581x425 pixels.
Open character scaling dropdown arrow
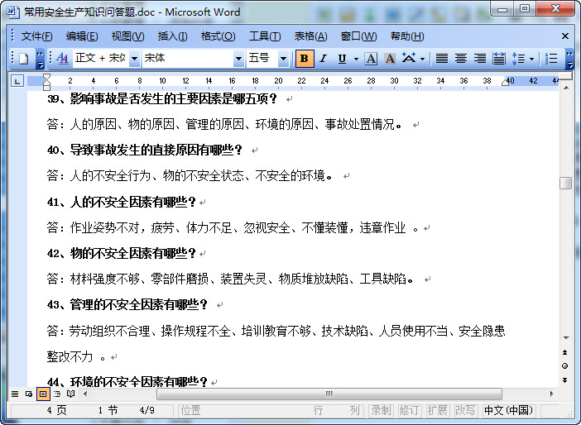pos(422,59)
